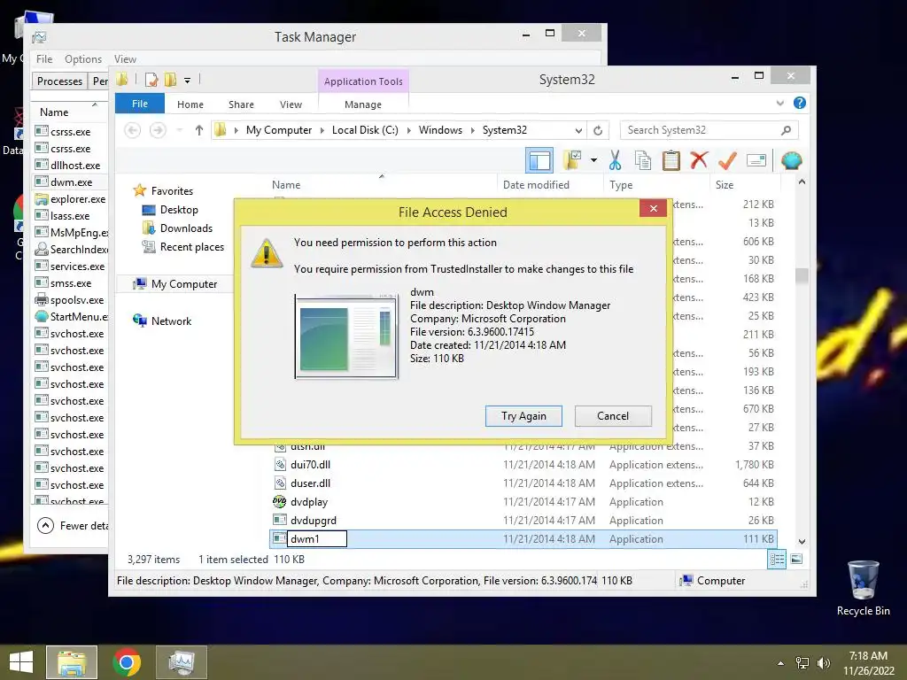Select Network in the navigation pane
This screenshot has width=907, height=680.
click(171, 321)
